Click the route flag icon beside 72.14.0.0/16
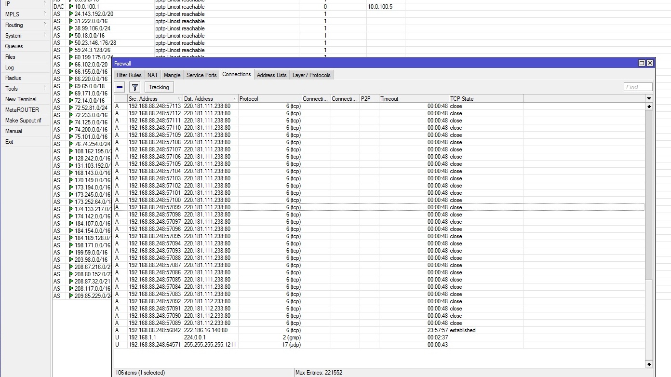Screen dimensions: 671x377 point(71,101)
